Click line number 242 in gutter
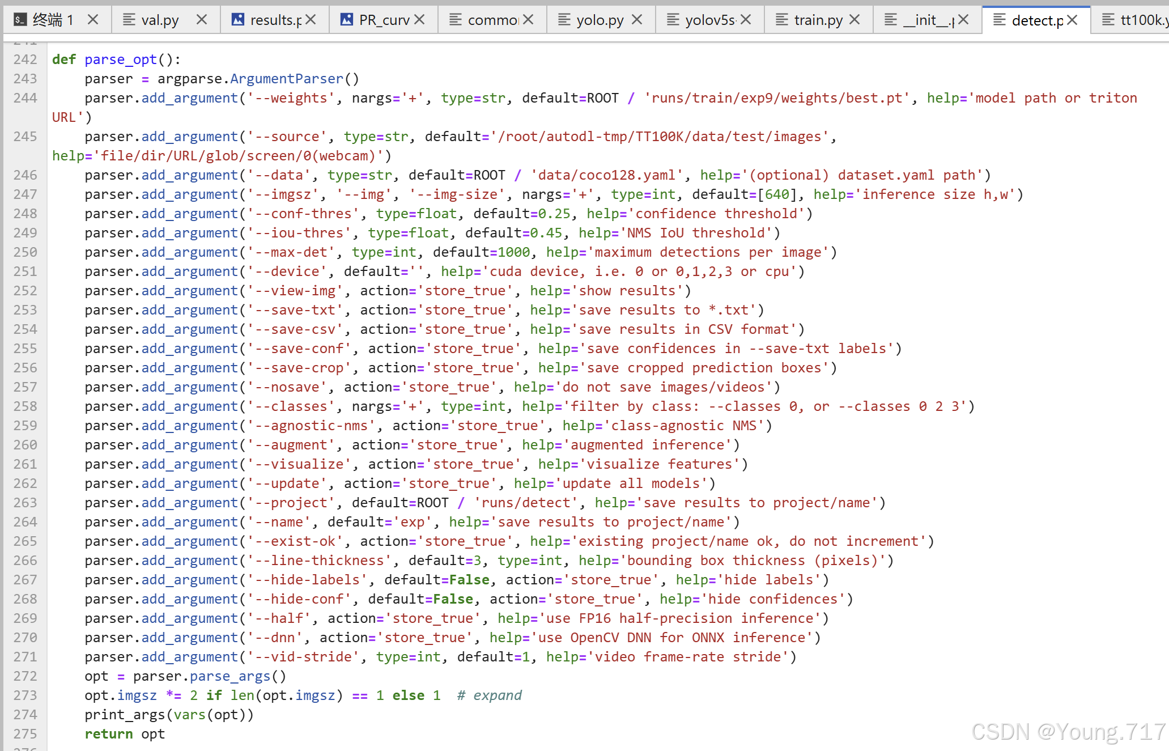 tap(25, 60)
